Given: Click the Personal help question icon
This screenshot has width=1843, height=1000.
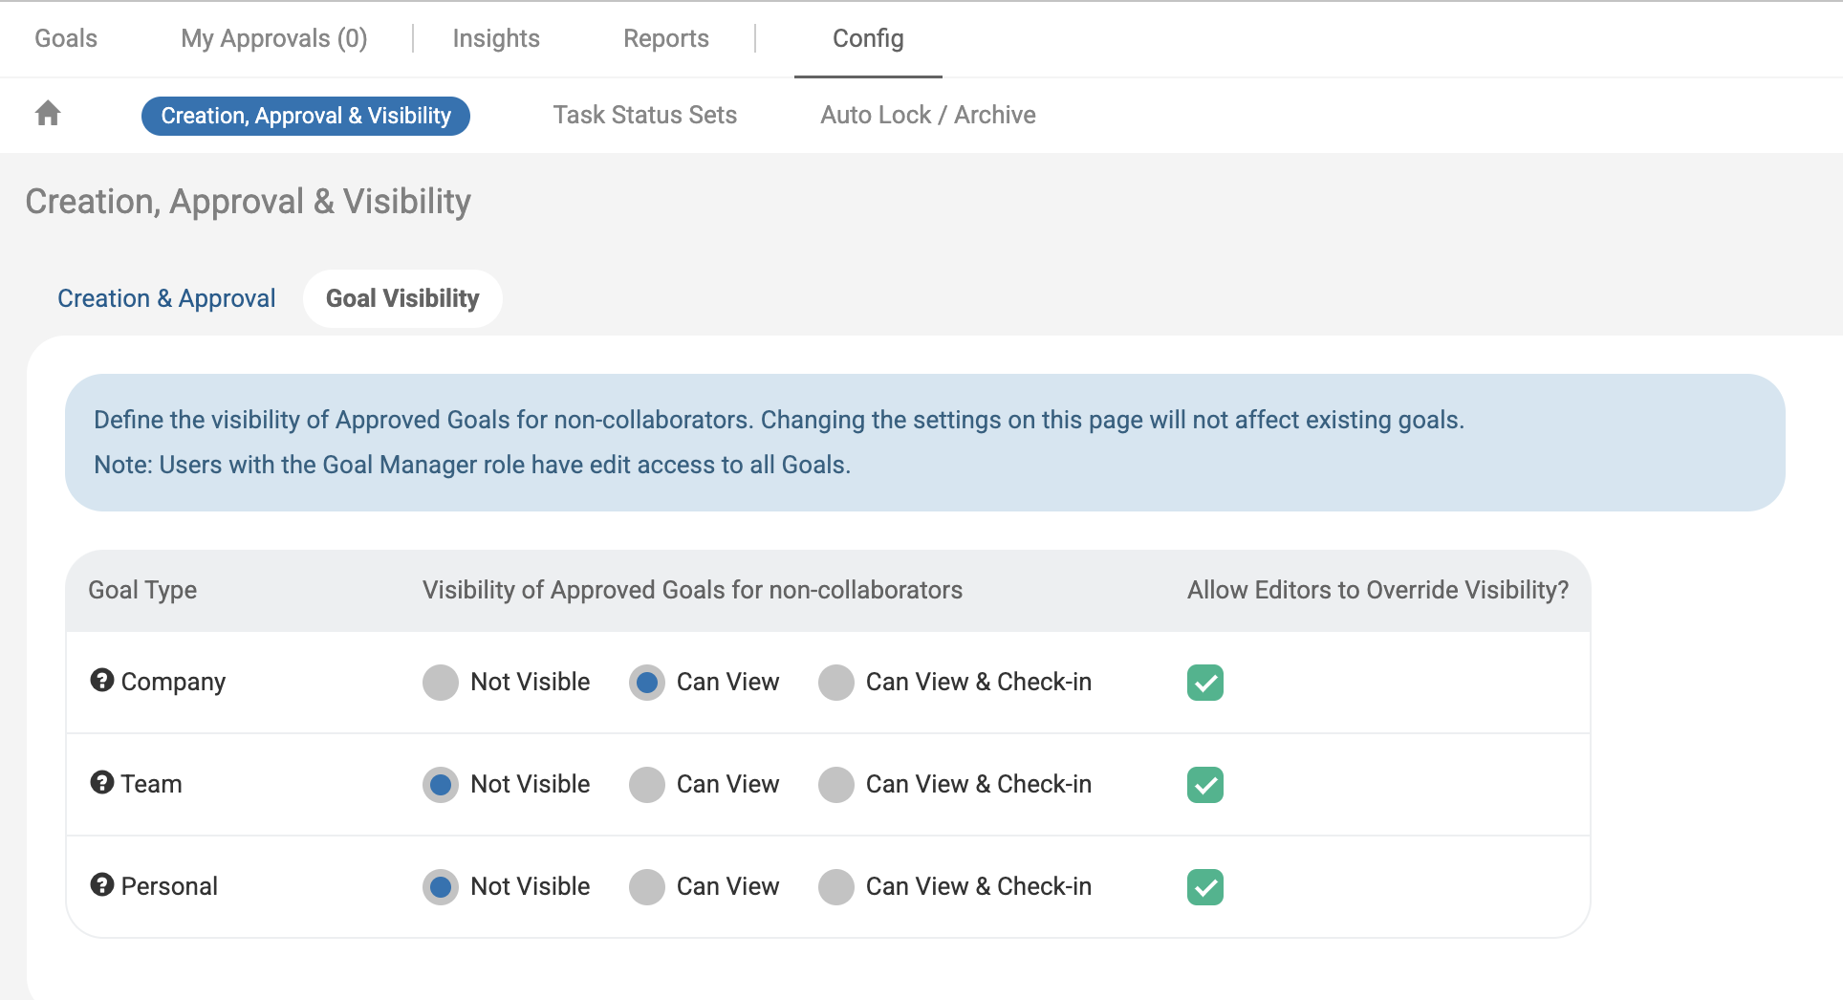Looking at the screenshot, I should (102, 884).
